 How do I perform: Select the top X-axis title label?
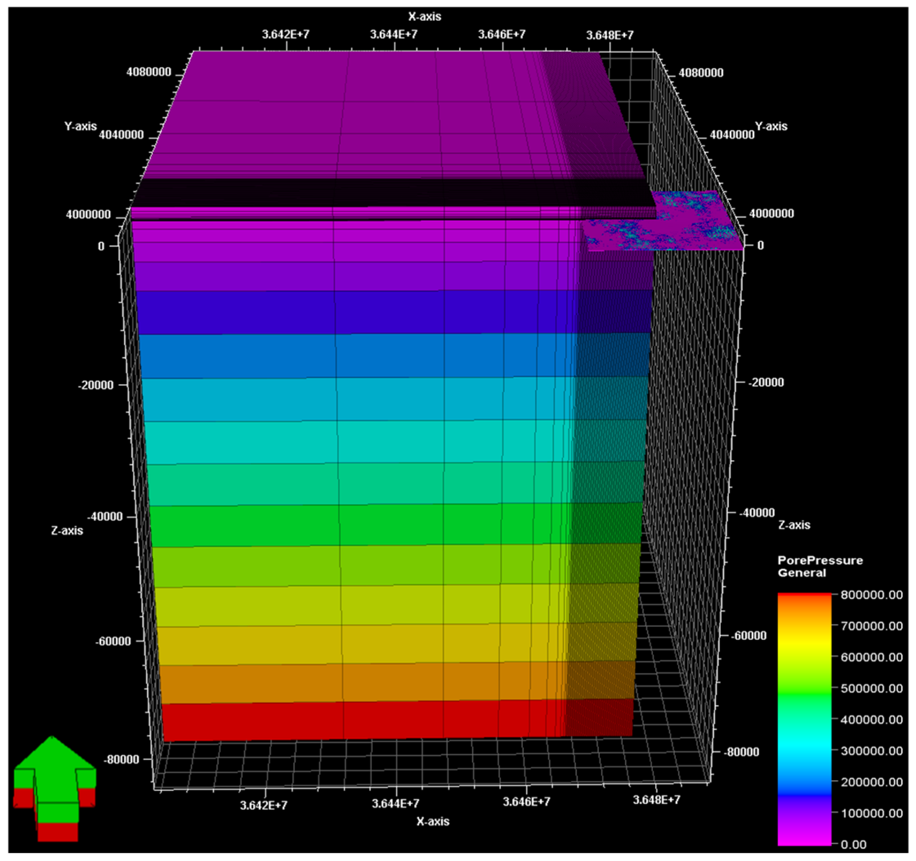pos(424,17)
